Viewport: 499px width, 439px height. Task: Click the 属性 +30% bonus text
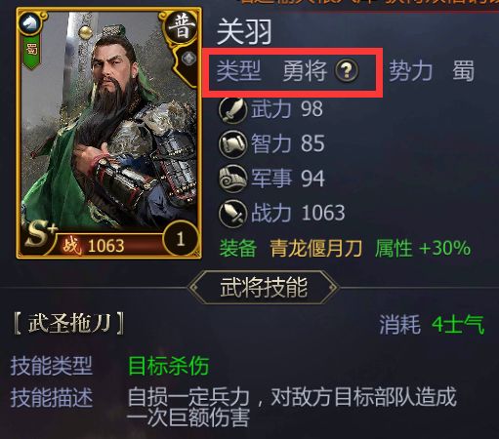click(x=423, y=249)
